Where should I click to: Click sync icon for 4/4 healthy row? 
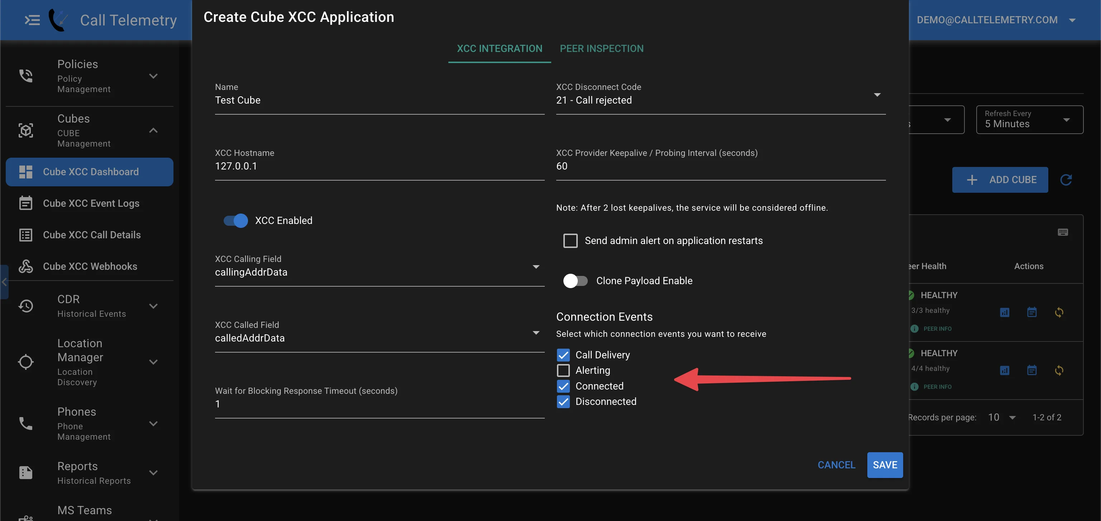[1059, 371]
